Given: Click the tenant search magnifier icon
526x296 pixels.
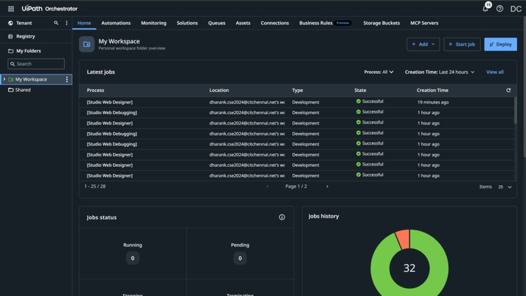Looking at the screenshot, I should click(56, 23).
